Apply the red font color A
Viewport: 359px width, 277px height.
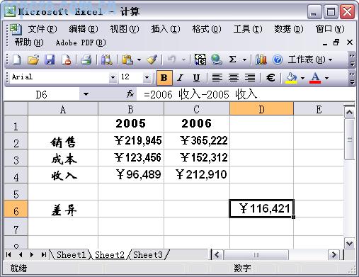(315, 78)
